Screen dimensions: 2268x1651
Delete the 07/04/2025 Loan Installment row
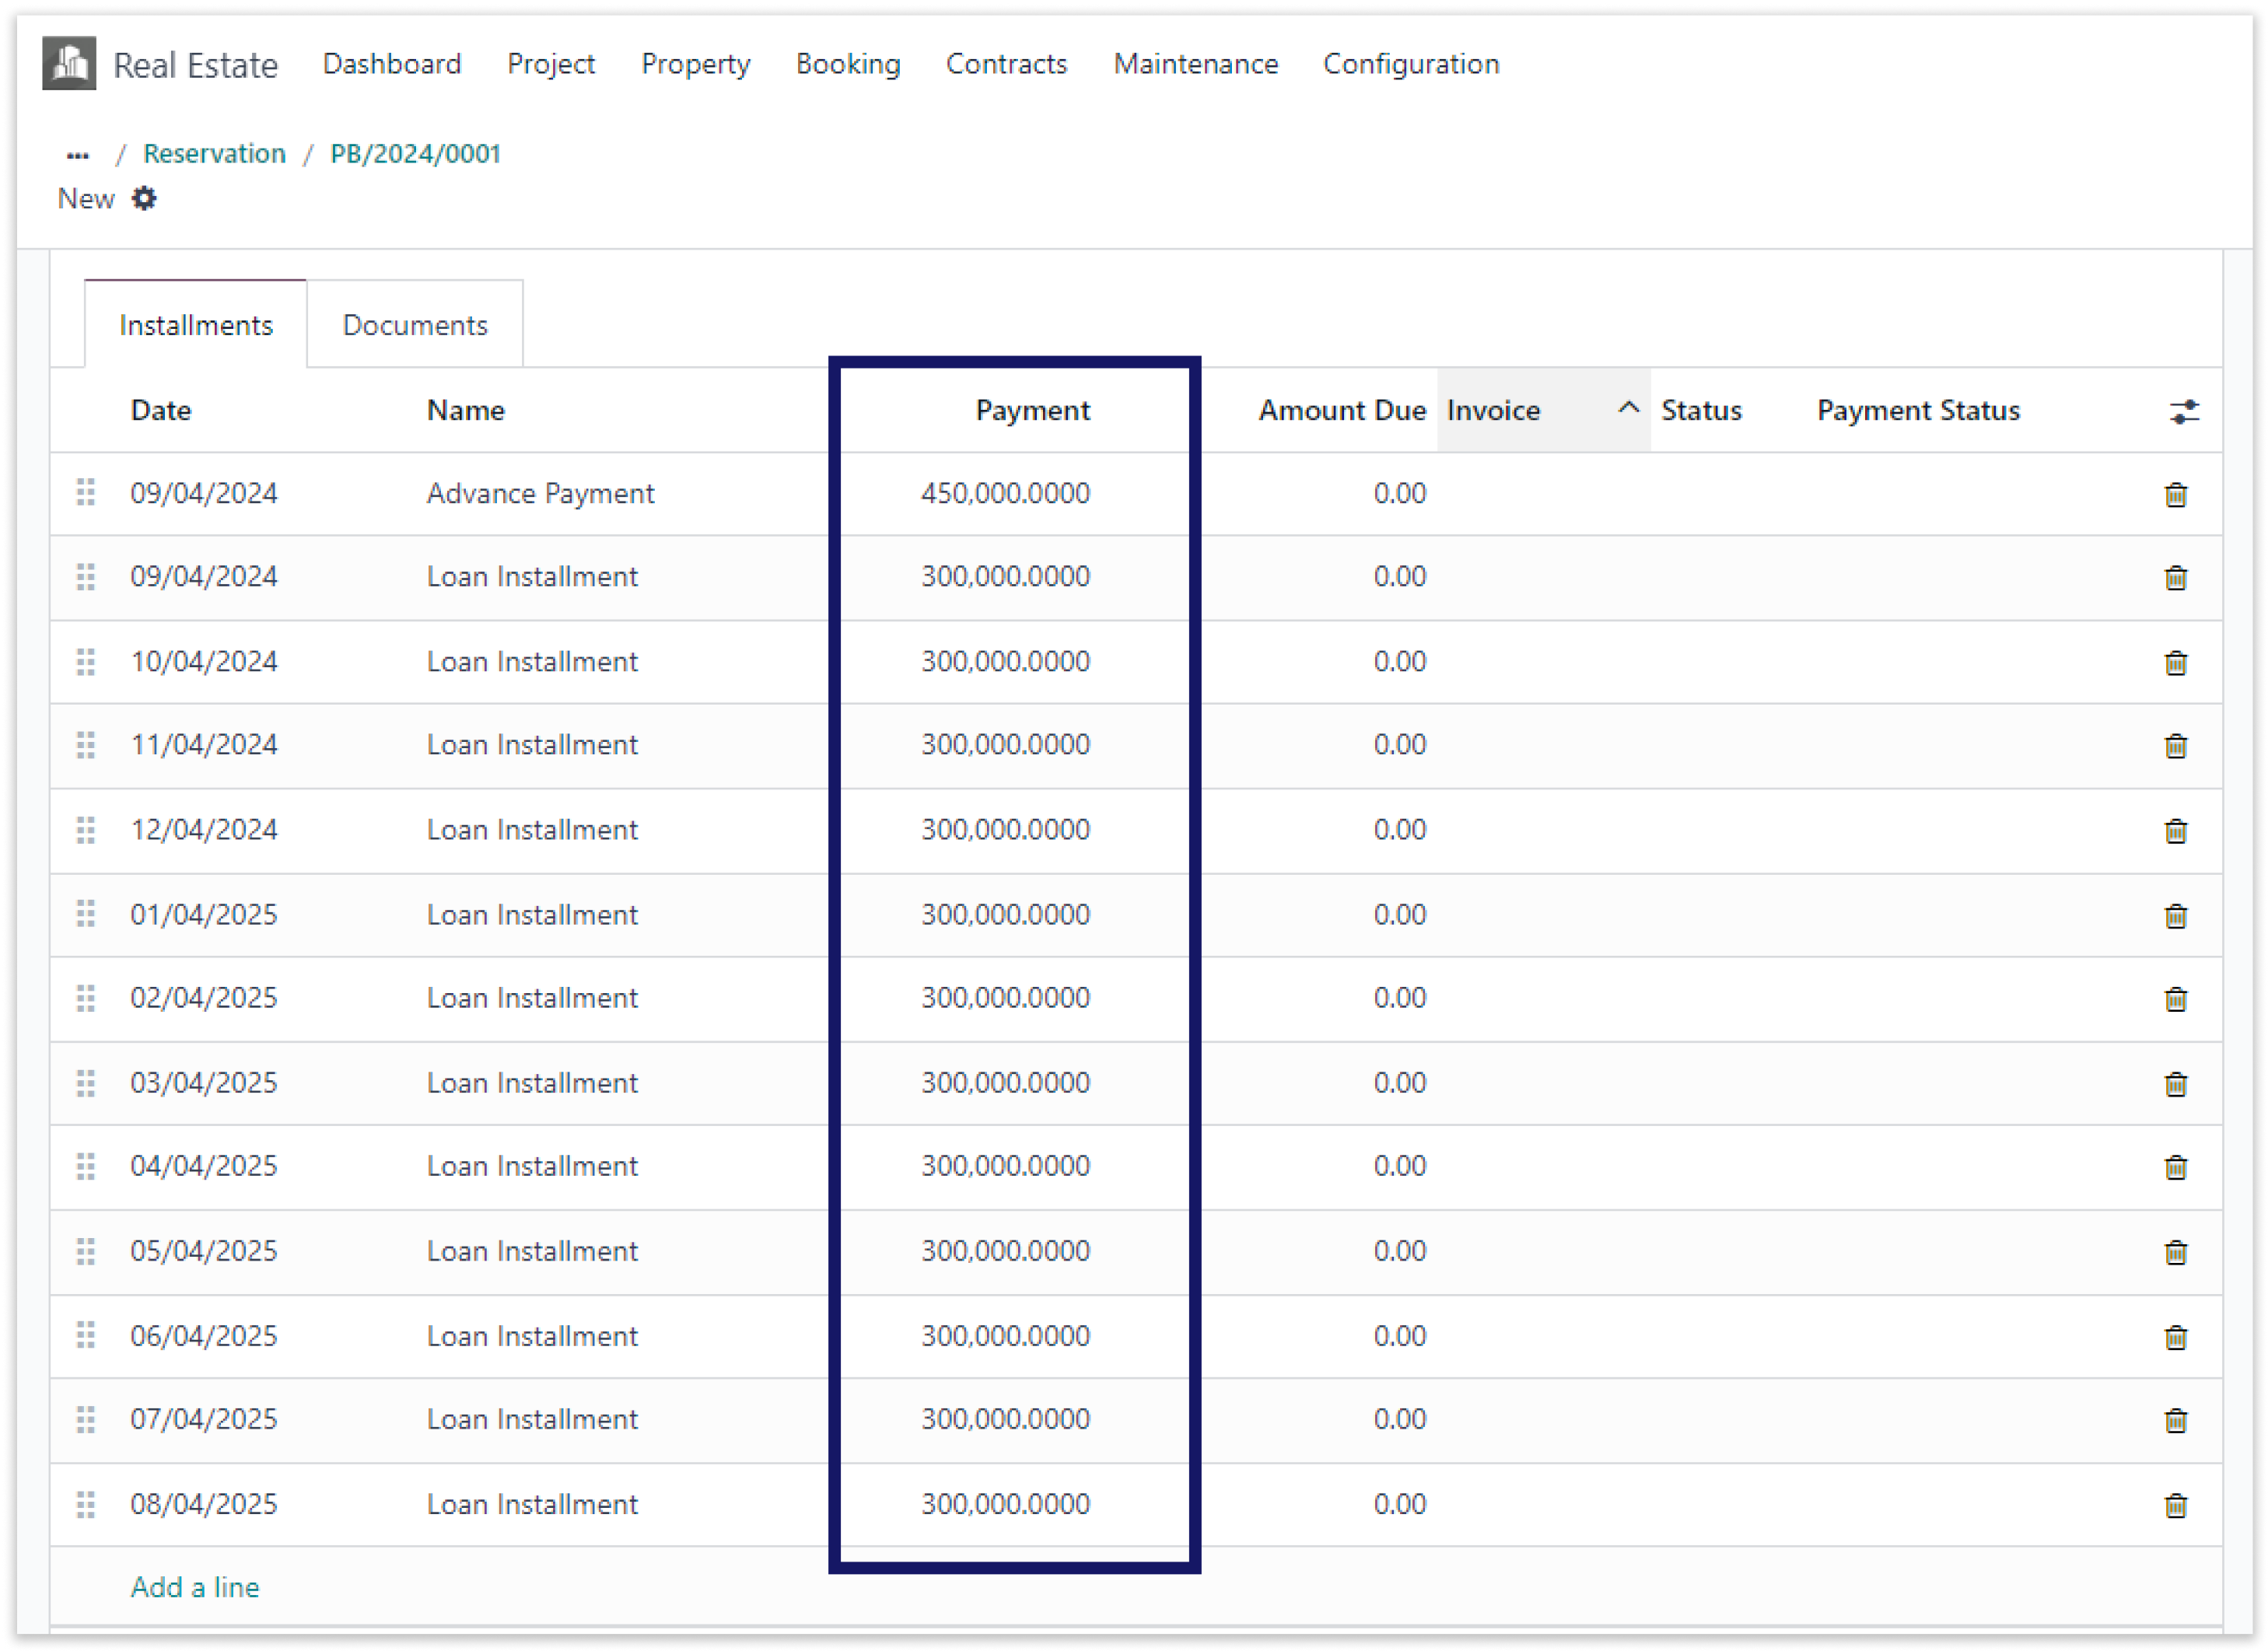coord(2175,1419)
